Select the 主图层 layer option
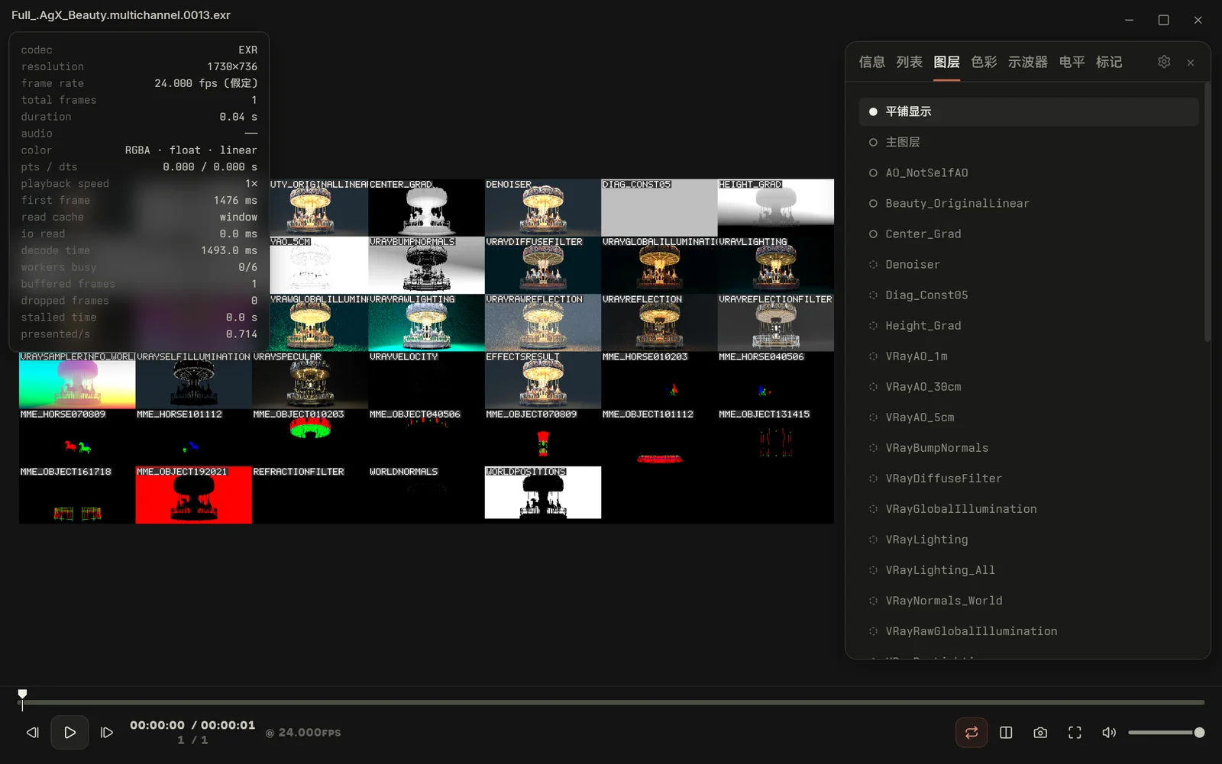The width and height of the screenshot is (1222, 764). pos(1029,142)
